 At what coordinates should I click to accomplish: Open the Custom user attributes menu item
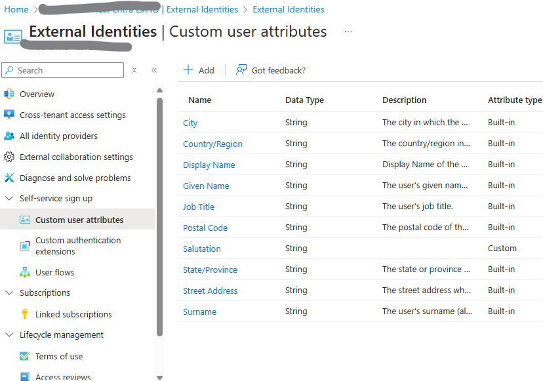79,220
